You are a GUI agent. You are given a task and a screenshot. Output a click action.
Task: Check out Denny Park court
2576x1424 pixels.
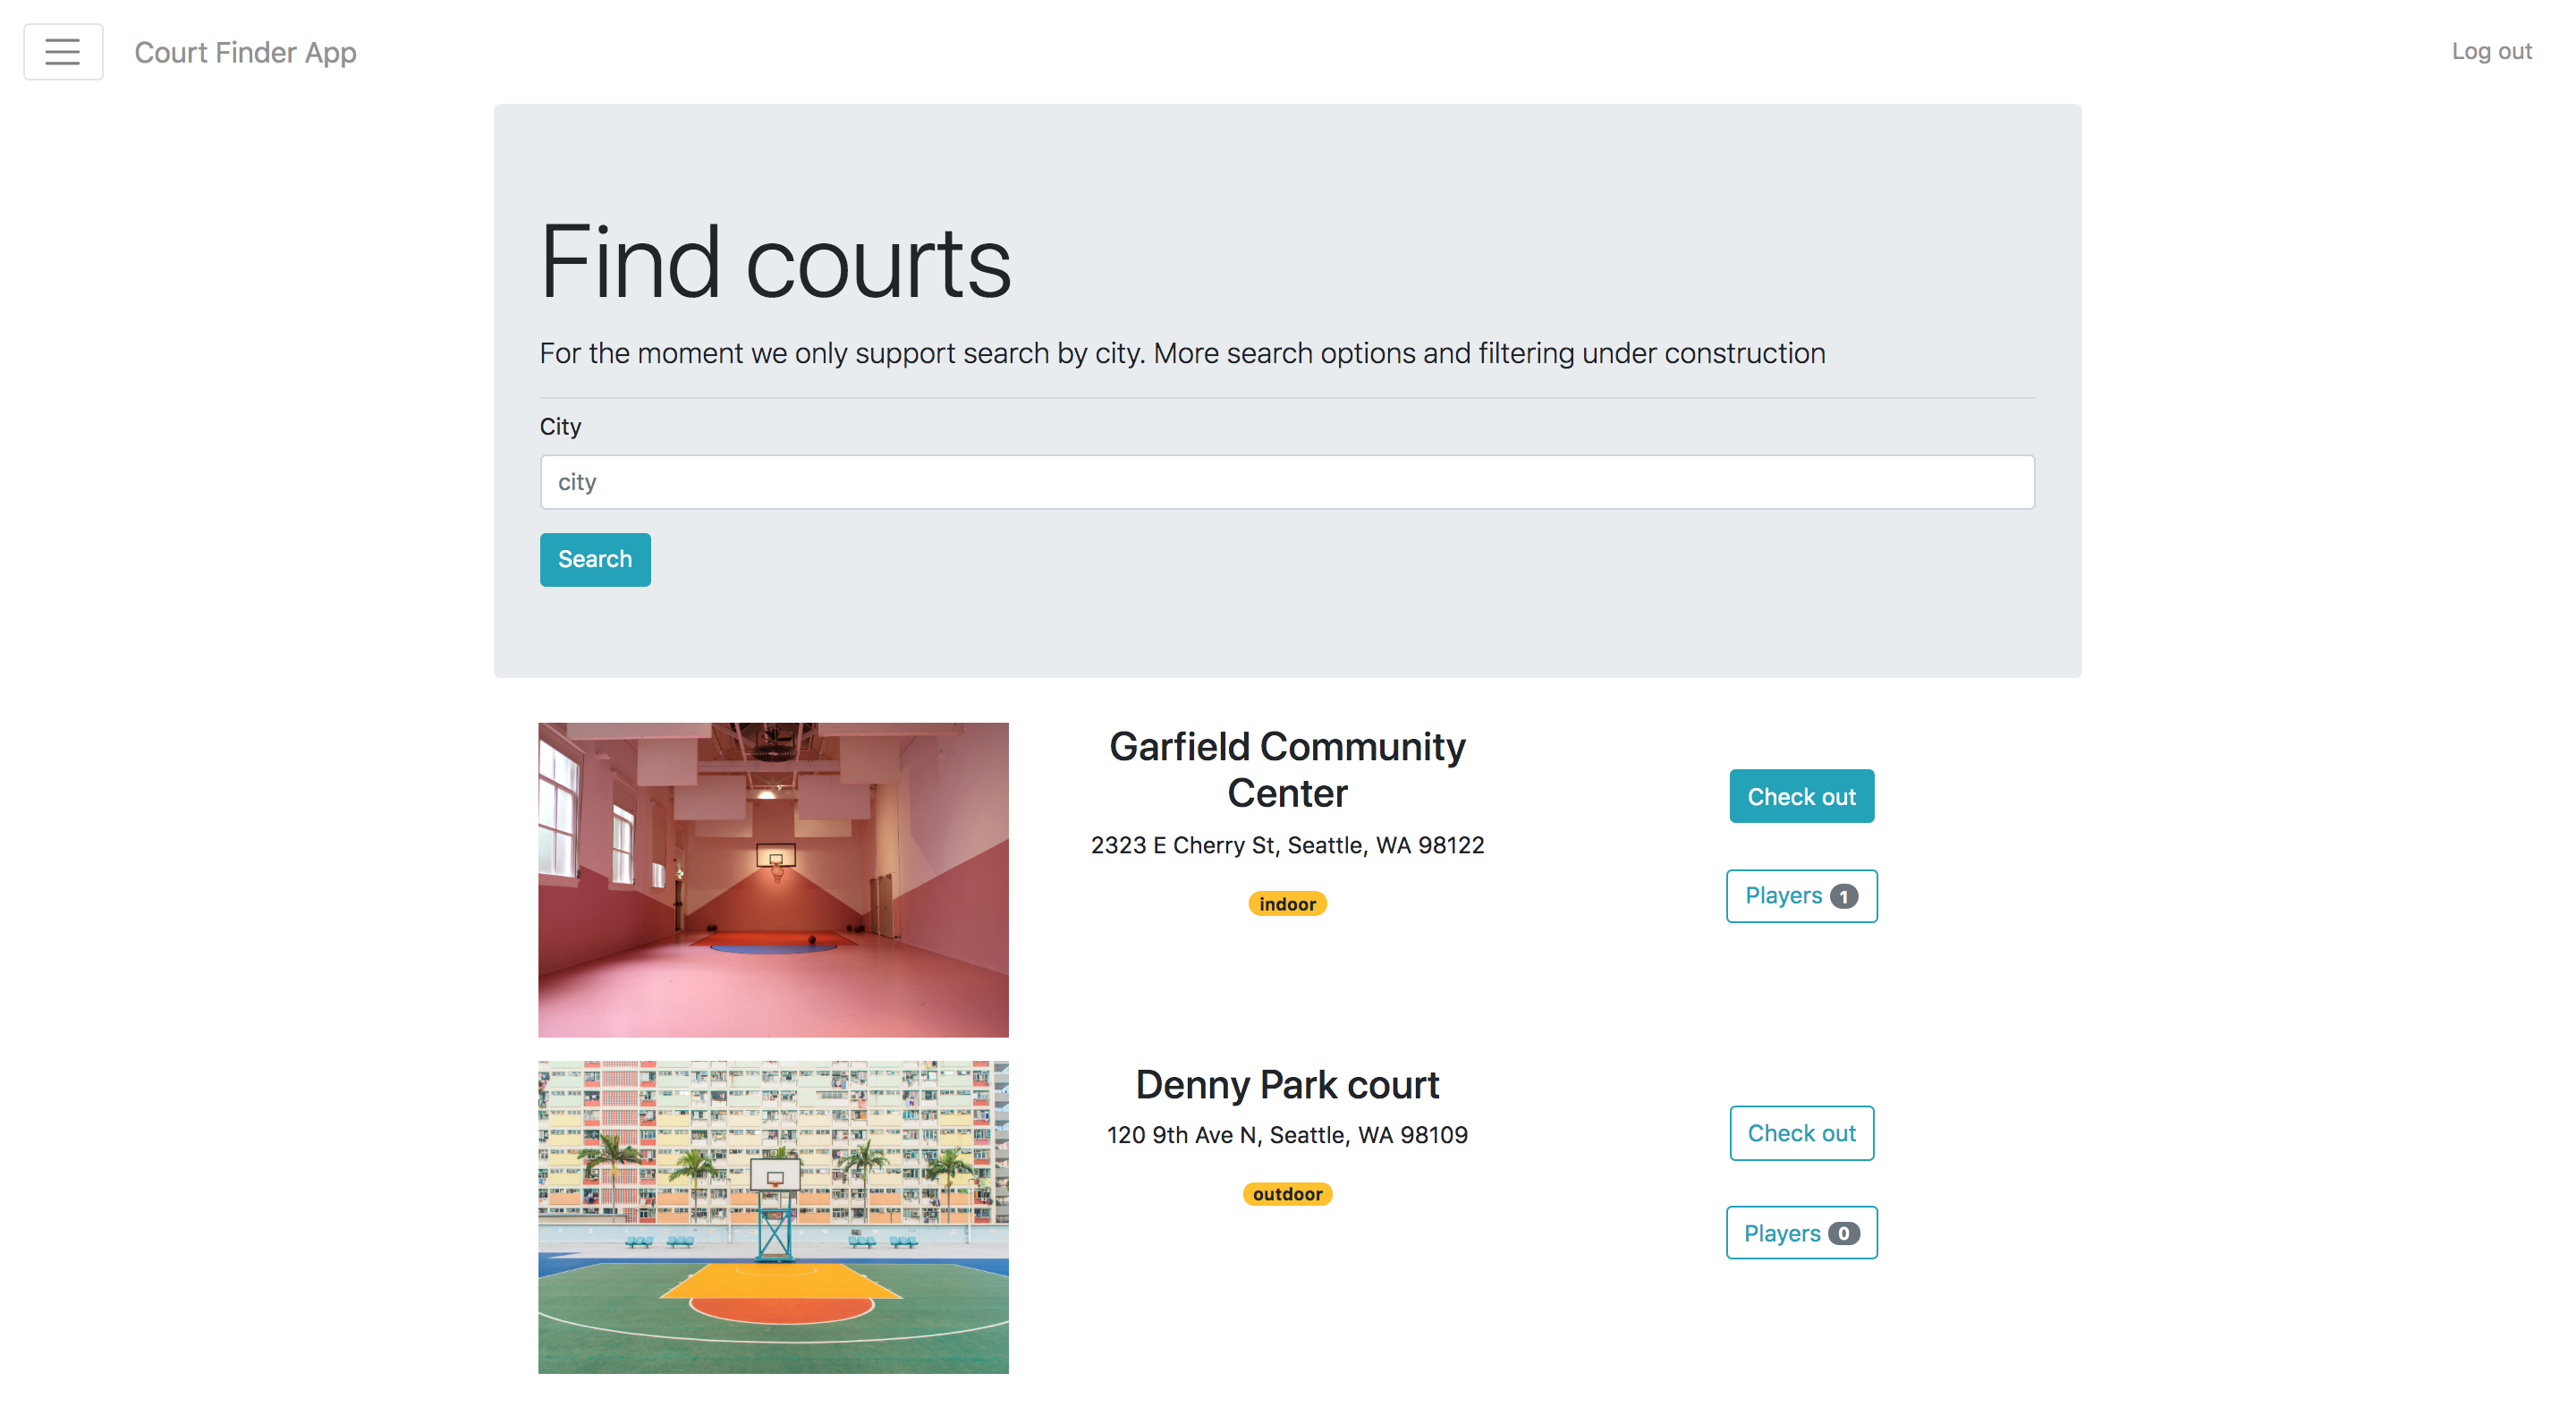pyautogui.click(x=1801, y=1133)
